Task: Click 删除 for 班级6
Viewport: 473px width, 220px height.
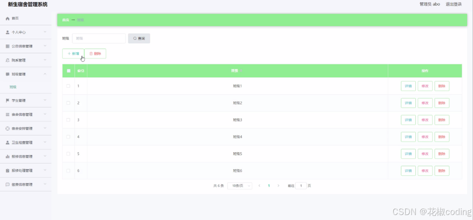Action: 442,171
